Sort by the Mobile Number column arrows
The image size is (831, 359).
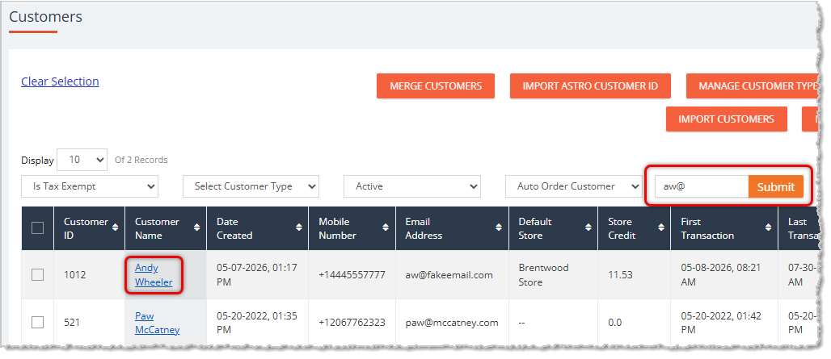pos(386,228)
